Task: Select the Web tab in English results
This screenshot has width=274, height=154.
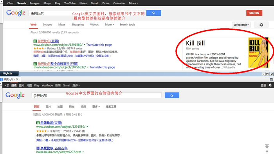Action: tap(33, 25)
